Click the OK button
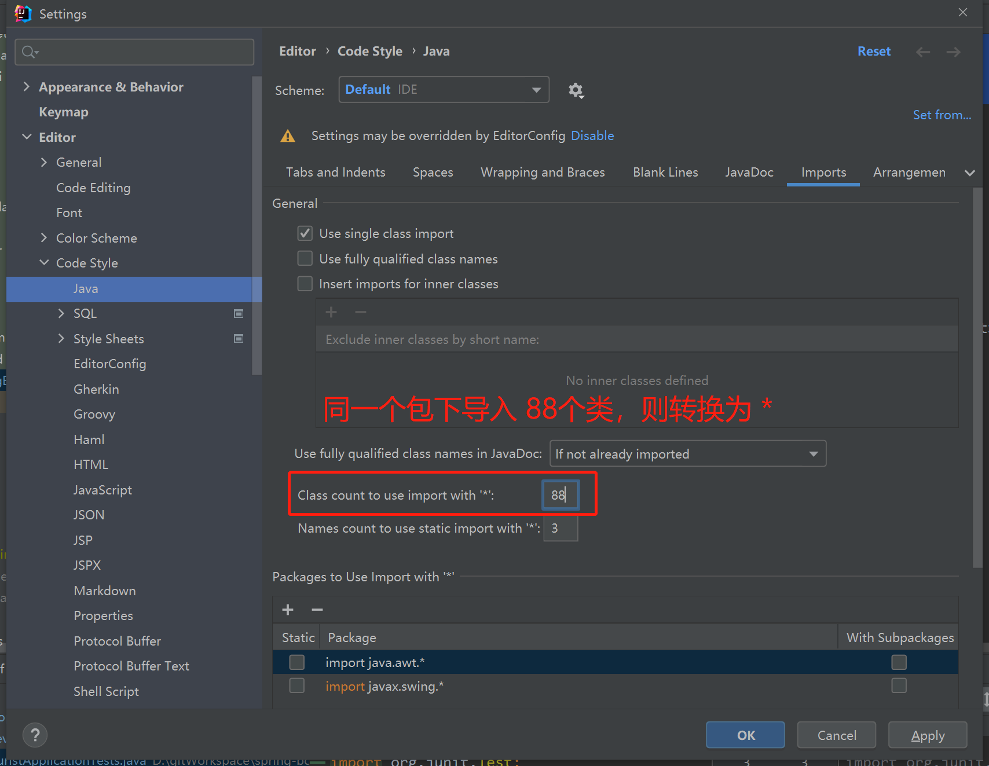This screenshot has width=989, height=766. [x=745, y=735]
